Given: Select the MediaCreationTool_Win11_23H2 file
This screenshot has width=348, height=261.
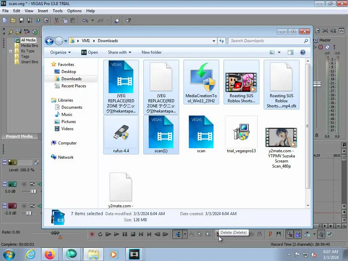Looking at the screenshot, I should click(x=201, y=82).
